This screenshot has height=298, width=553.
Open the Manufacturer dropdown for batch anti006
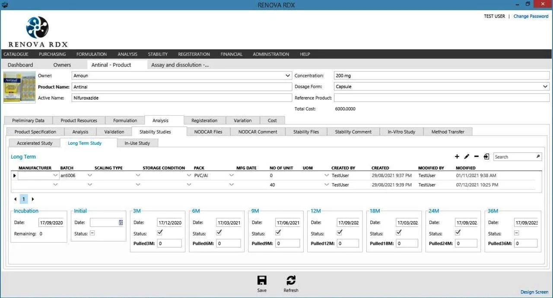pyautogui.click(x=55, y=175)
